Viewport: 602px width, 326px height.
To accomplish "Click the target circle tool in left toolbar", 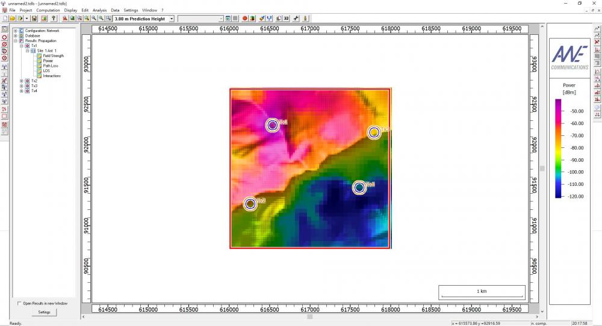I will coord(4,58).
